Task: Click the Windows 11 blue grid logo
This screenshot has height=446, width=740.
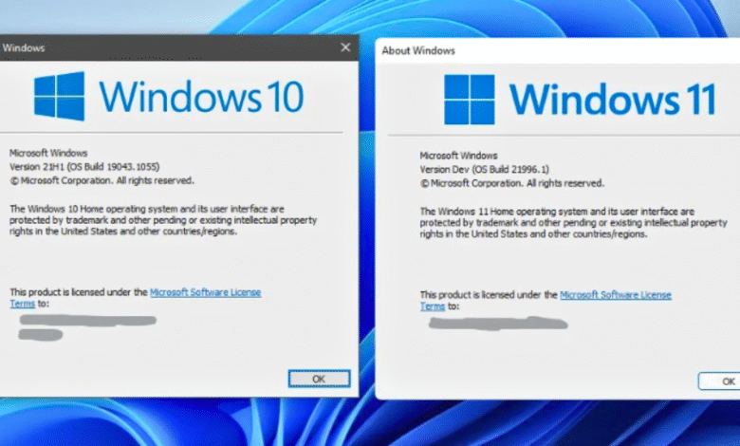Action: point(470,99)
